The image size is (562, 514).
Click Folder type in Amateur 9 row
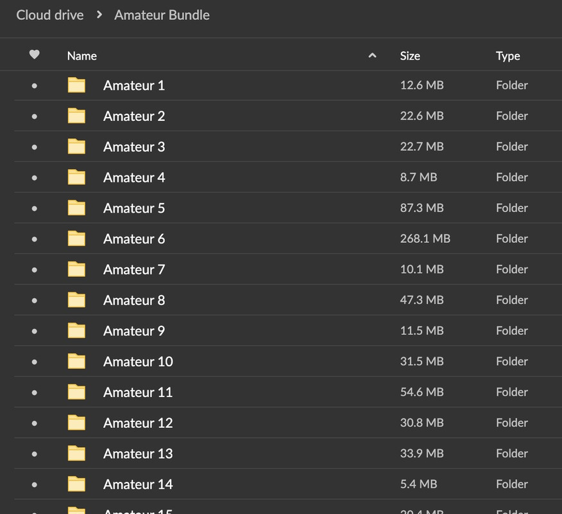pos(512,331)
